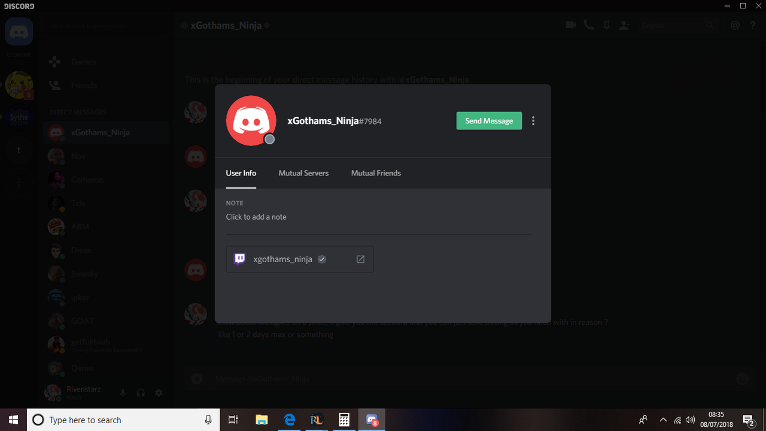Click the add server plus icon
The width and height of the screenshot is (766, 431).
(19, 183)
